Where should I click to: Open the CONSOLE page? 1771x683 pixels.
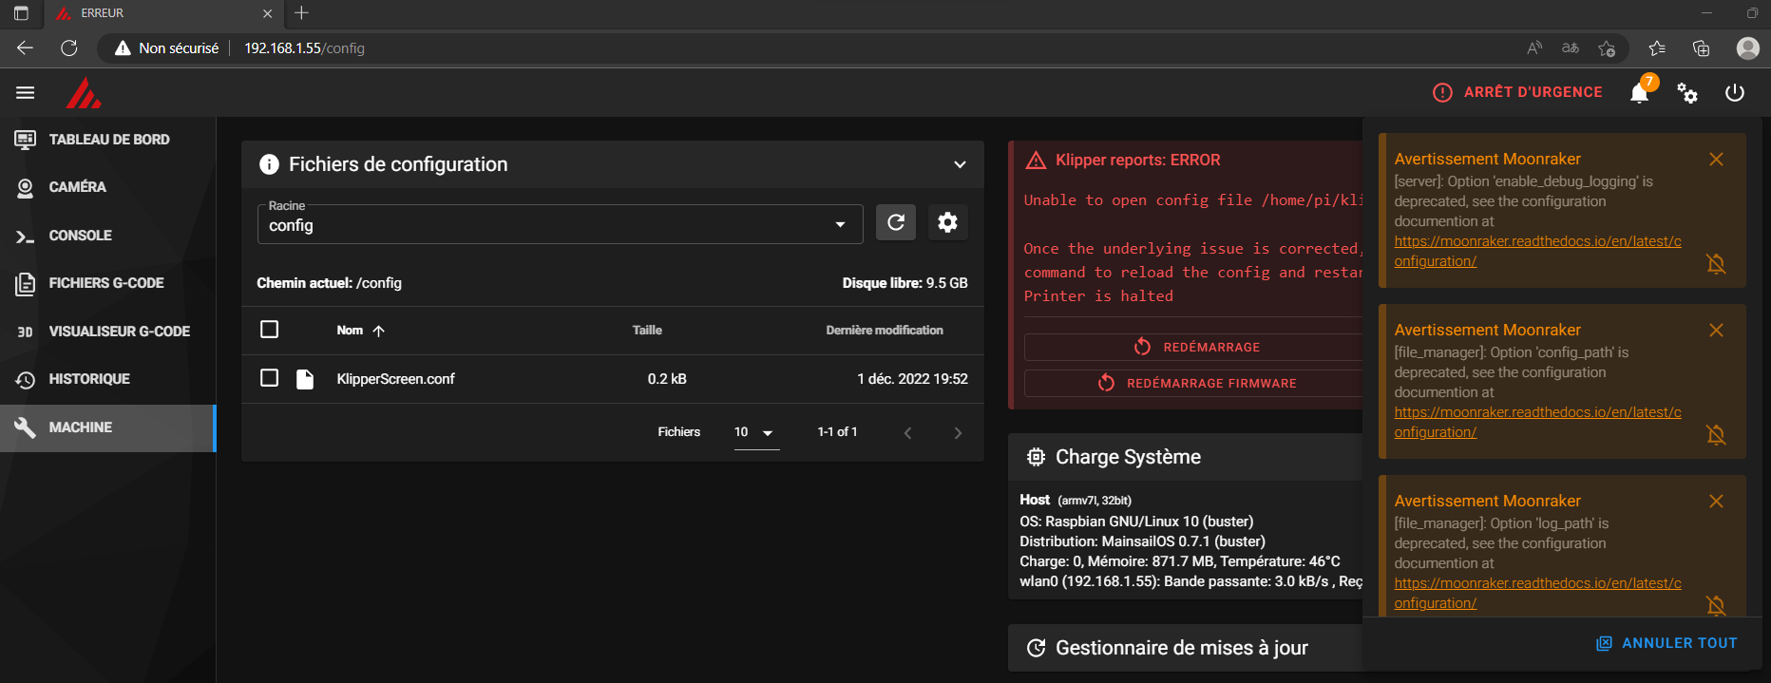point(108,236)
